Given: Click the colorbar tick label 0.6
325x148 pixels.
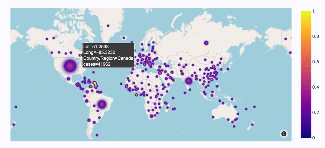Looking at the screenshot, I should click(315, 62).
